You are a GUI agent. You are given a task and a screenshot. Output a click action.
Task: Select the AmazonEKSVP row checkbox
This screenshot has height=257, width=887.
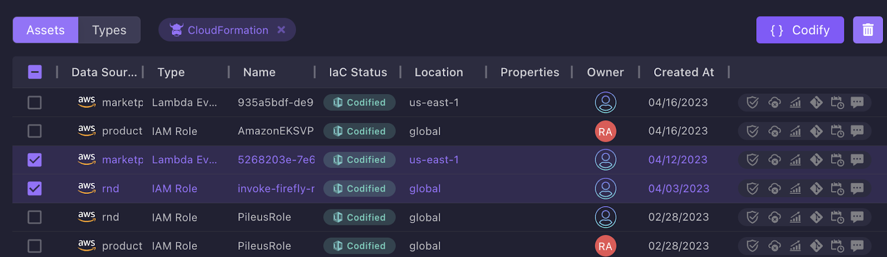[35, 131]
